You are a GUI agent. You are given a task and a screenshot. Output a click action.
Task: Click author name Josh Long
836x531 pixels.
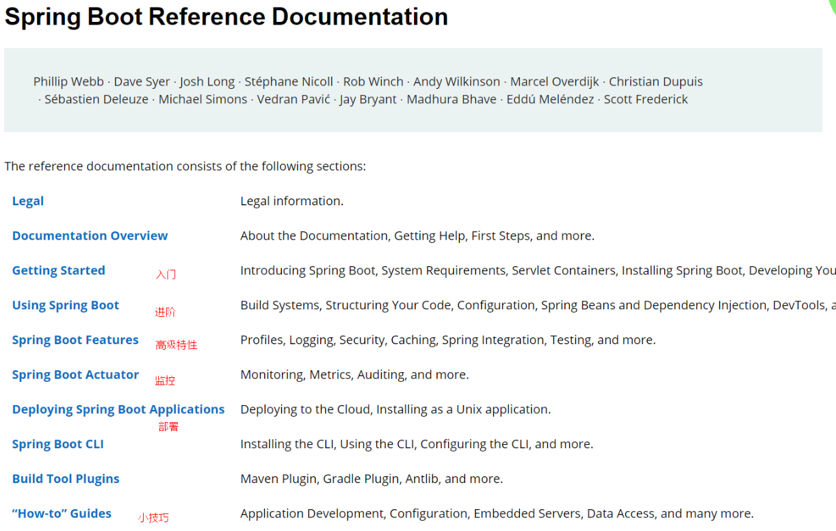207,82
